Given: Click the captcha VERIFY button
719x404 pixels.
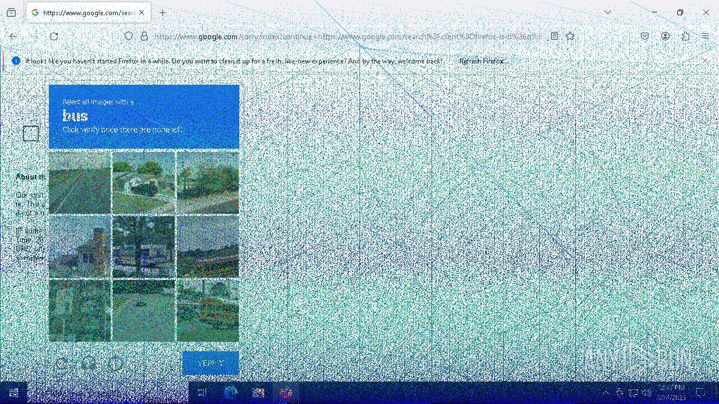Looking at the screenshot, I should 211,363.
